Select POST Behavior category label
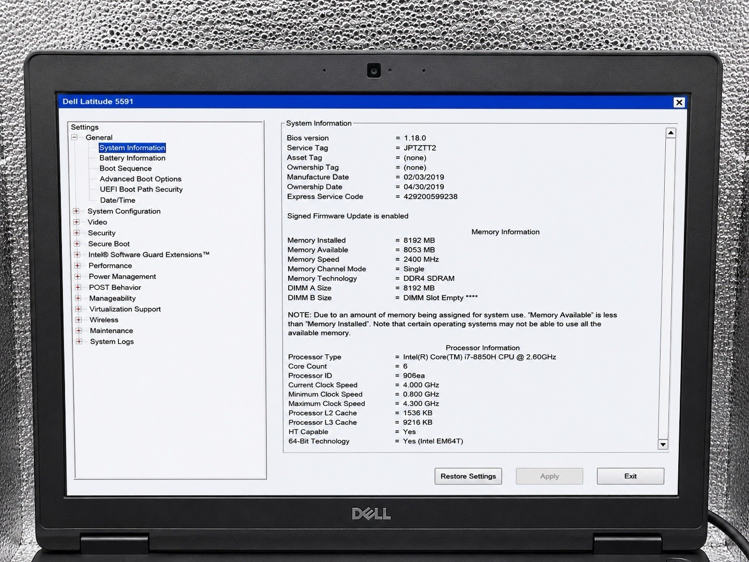Image resolution: width=749 pixels, height=562 pixels. point(115,287)
